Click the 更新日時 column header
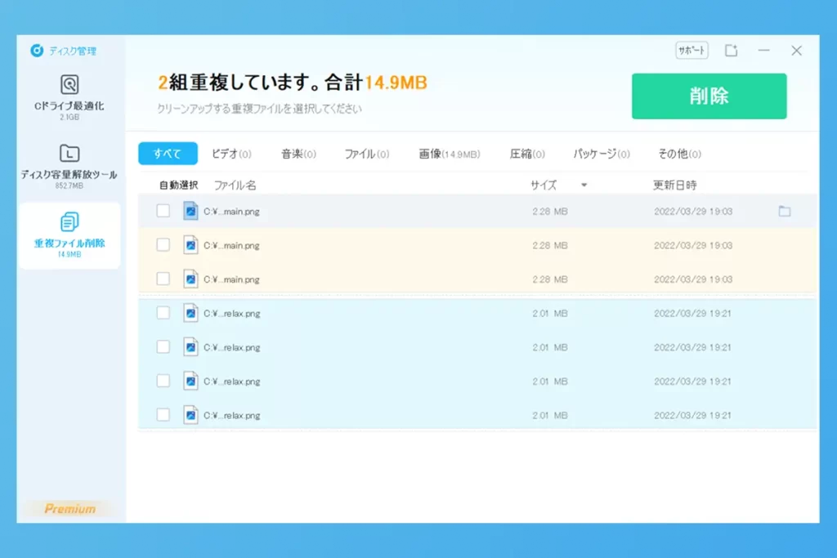The image size is (837, 558). point(674,185)
